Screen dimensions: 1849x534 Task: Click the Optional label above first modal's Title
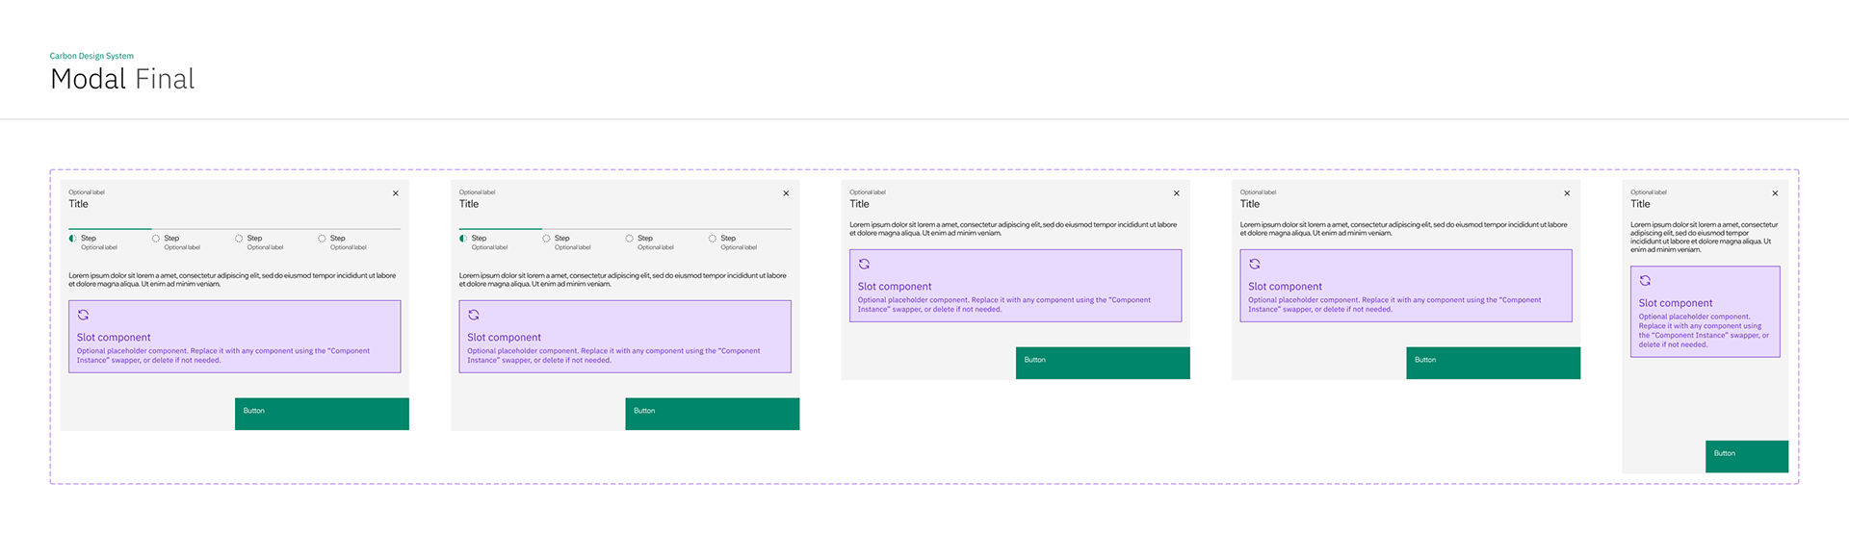click(87, 192)
